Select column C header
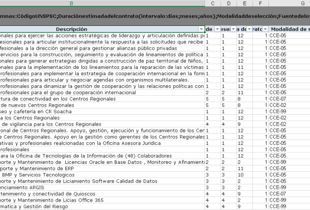This screenshot has height=210, width=310. click(x=213, y=3)
